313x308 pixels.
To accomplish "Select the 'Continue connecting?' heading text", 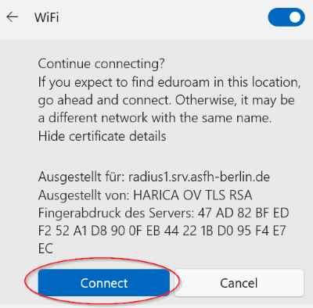I will click(x=101, y=63).
